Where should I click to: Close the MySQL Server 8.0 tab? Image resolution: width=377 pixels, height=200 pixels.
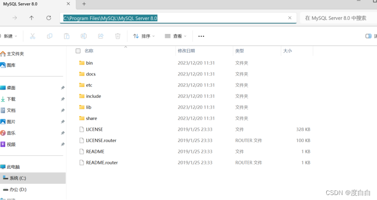(69, 4)
